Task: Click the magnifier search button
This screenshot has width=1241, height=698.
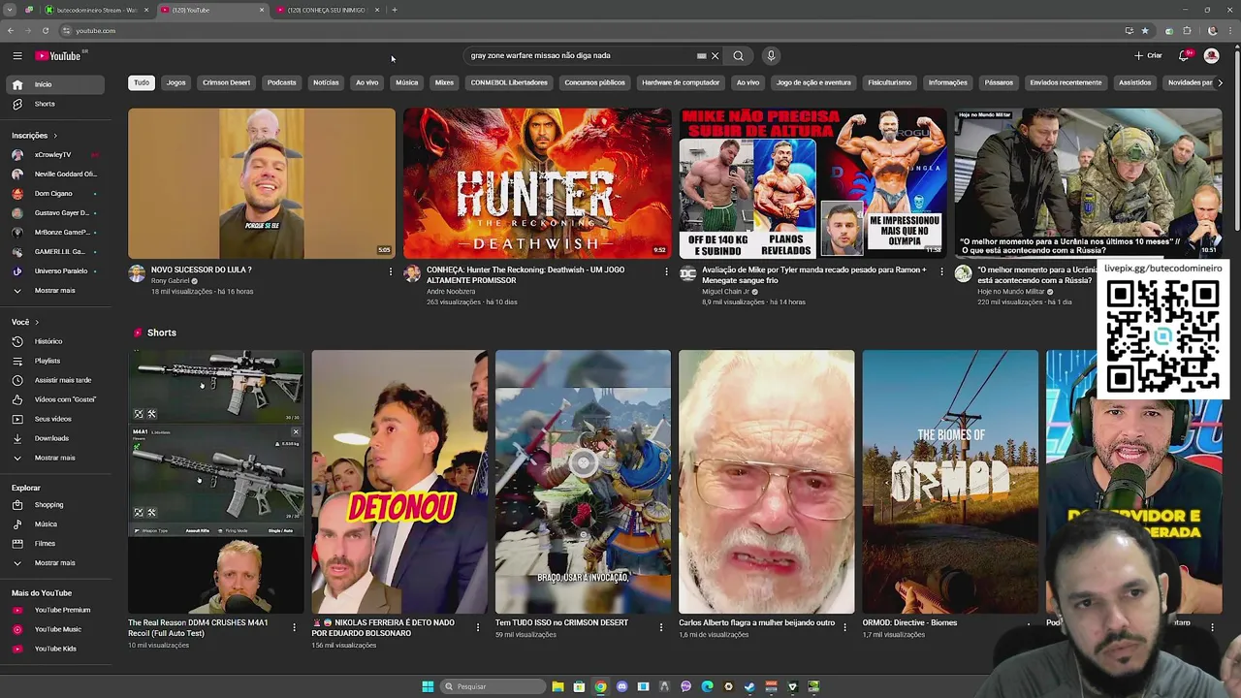Action: click(x=739, y=56)
